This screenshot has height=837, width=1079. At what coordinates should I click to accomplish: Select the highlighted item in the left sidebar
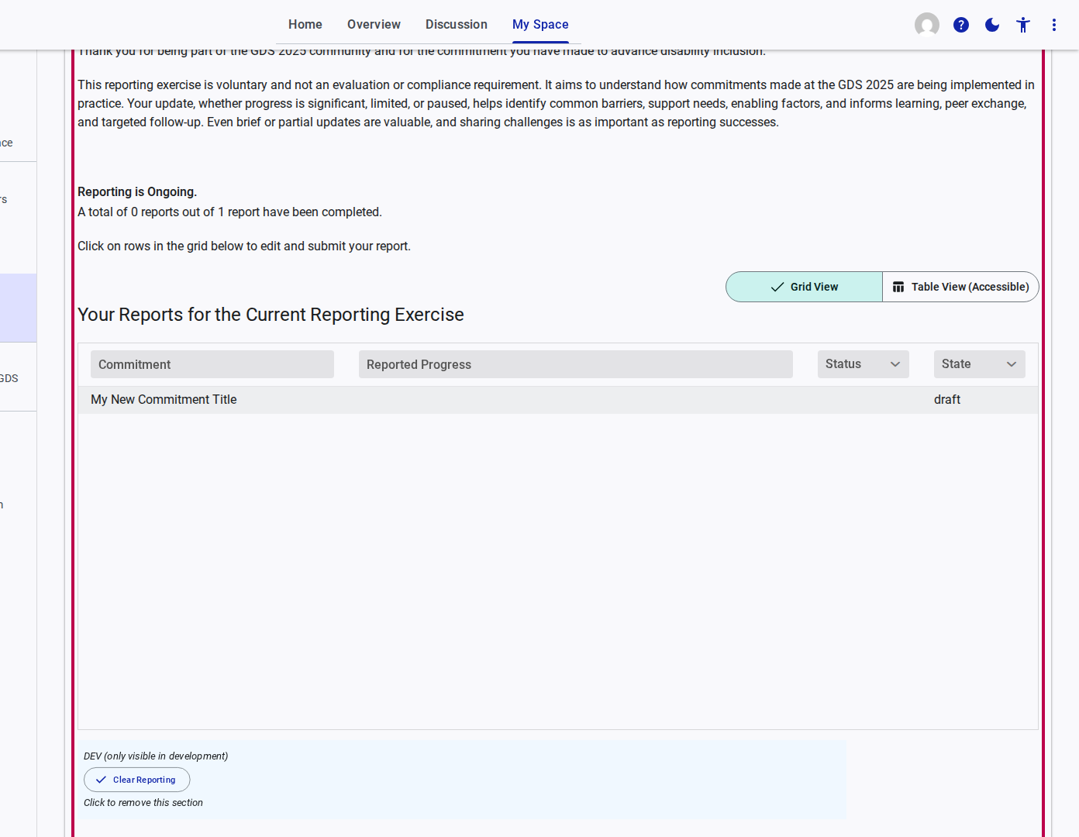(x=18, y=308)
